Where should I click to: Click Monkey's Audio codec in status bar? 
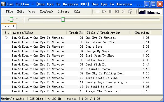point(13,99)
